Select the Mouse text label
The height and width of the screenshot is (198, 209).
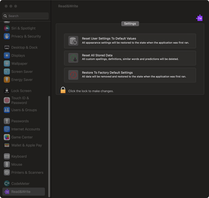pos(17,164)
